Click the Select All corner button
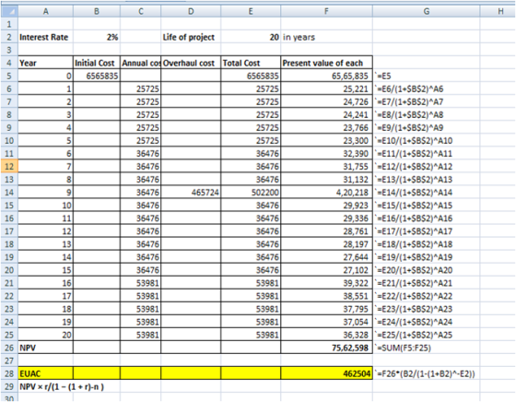Screen dimensions: 516x402 coord(9,11)
